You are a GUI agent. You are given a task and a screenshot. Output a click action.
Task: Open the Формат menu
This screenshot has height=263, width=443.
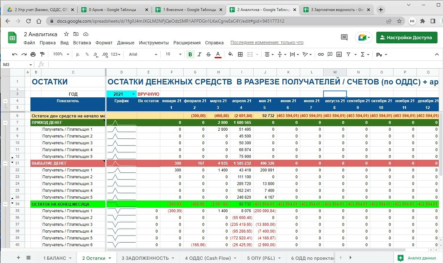[104, 43]
